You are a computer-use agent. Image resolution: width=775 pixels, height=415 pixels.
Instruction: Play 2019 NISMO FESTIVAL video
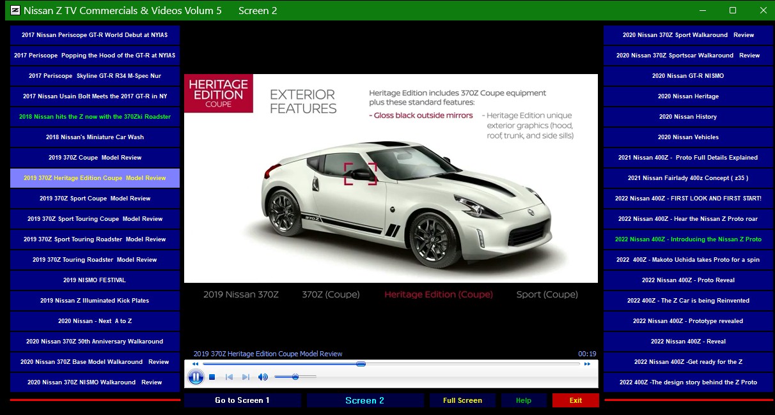pos(95,280)
